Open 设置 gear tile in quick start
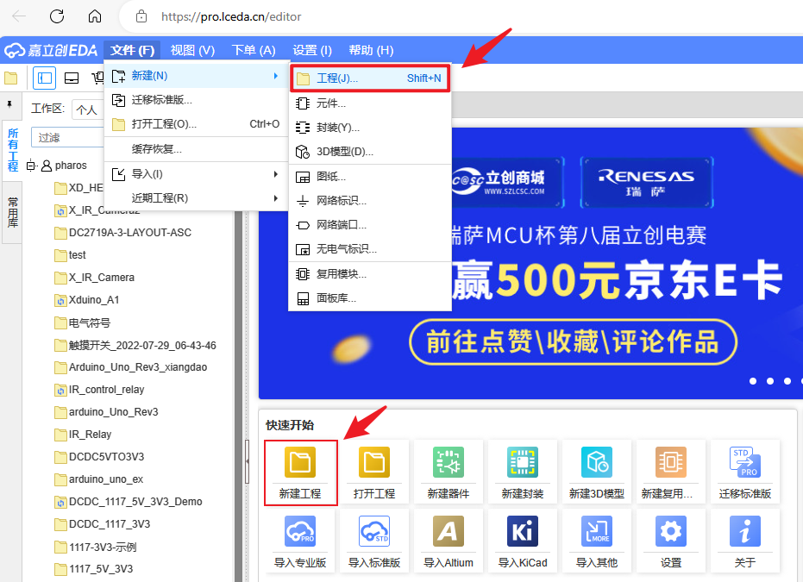 coord(671,541)
